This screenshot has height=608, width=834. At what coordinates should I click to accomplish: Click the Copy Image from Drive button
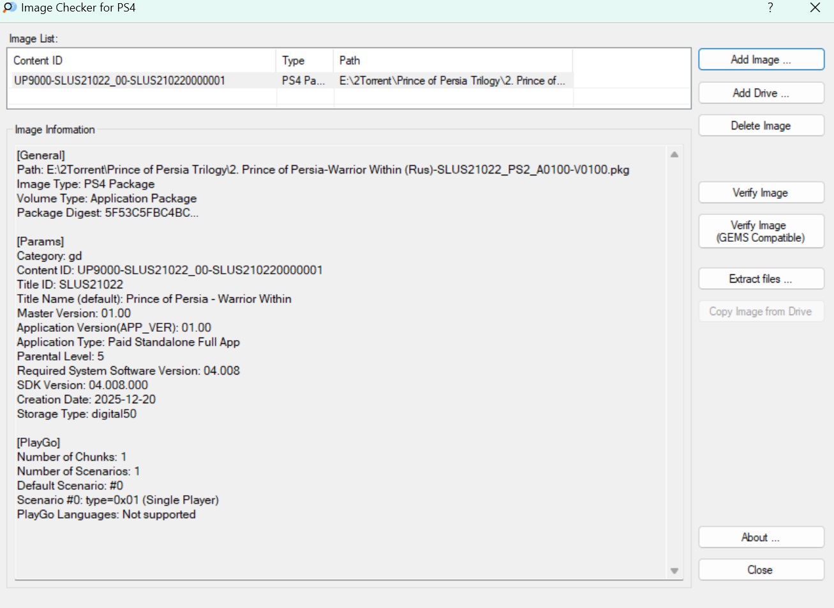(761, 311)
